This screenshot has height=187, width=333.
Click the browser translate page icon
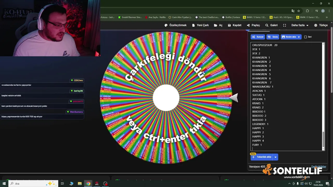(x=293, y=11)
